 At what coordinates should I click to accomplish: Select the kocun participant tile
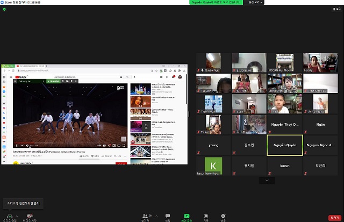pyautogui.click(x=285, y=166)
